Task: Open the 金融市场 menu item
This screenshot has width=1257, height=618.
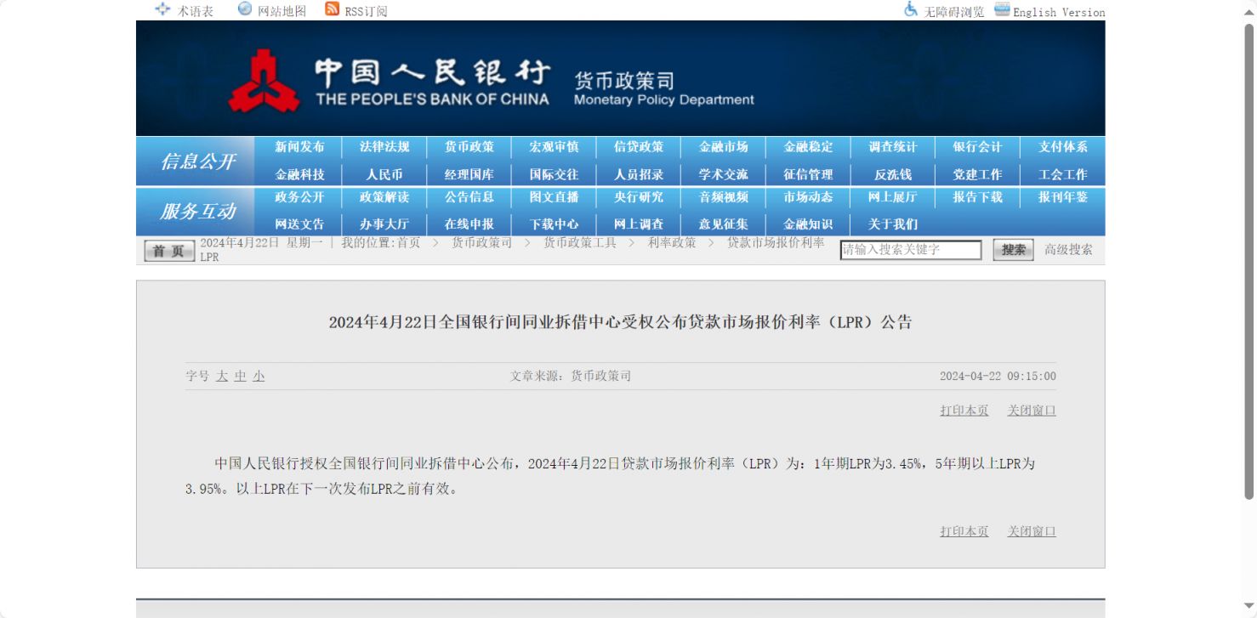Action: pyautogui.click(x=723, y=147)
